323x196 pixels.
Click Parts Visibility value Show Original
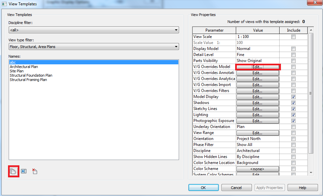249,61
